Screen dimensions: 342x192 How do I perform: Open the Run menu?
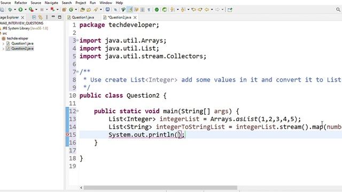[x=92, y=3]
